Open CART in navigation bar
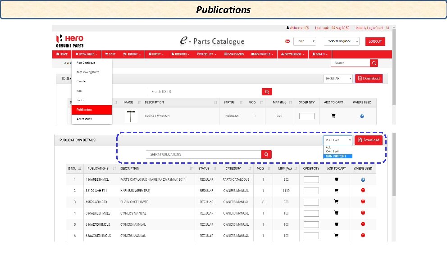 pos(110,54)
